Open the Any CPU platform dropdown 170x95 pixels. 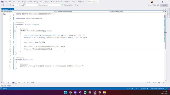pyautogui.click(x=29, y=5)
